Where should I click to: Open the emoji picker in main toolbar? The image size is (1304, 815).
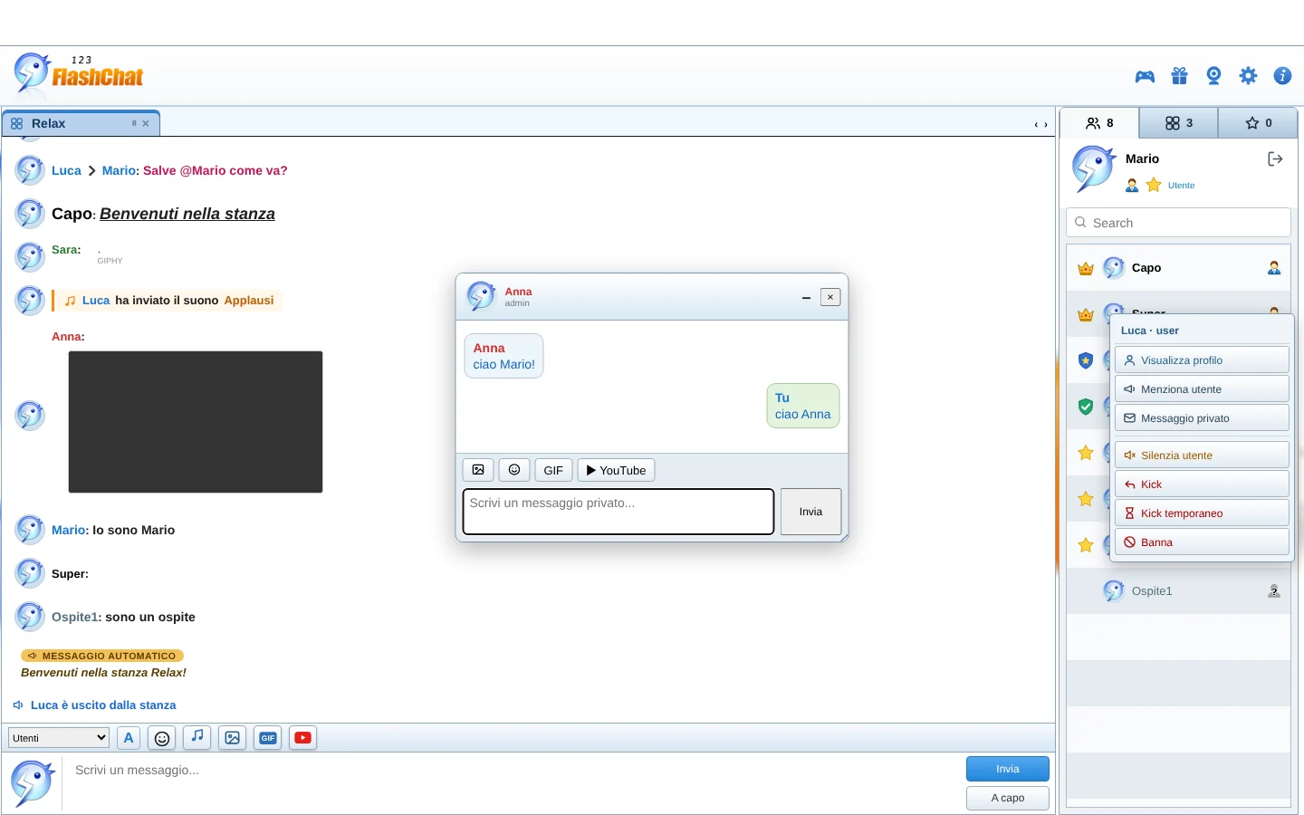[x=162, y=738]
